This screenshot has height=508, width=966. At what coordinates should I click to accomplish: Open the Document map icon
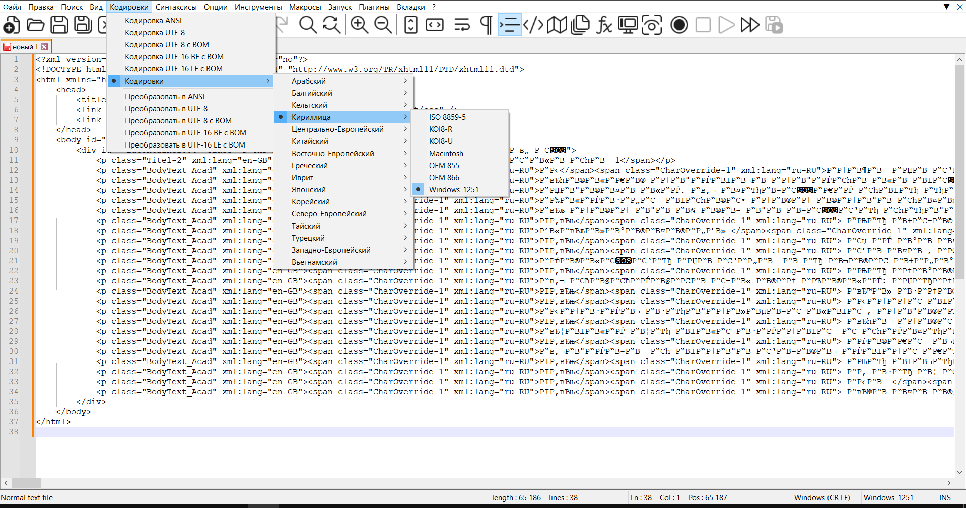tap(557, 25)
